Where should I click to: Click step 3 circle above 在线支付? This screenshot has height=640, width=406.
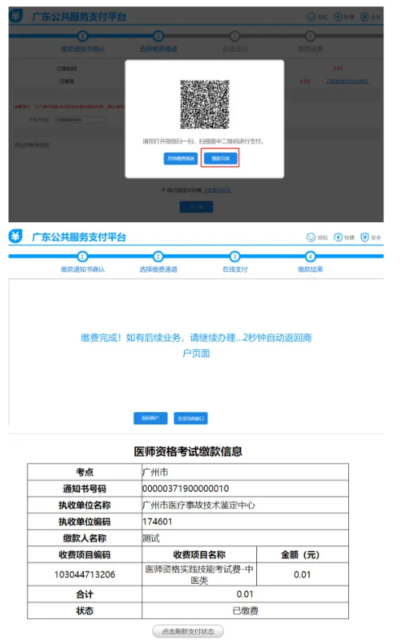[x=234, y=256]
